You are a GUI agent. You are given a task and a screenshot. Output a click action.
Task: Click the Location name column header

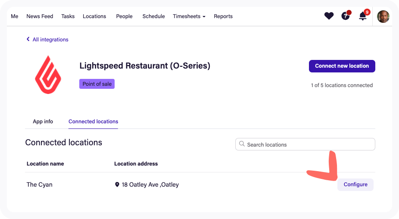45,164
